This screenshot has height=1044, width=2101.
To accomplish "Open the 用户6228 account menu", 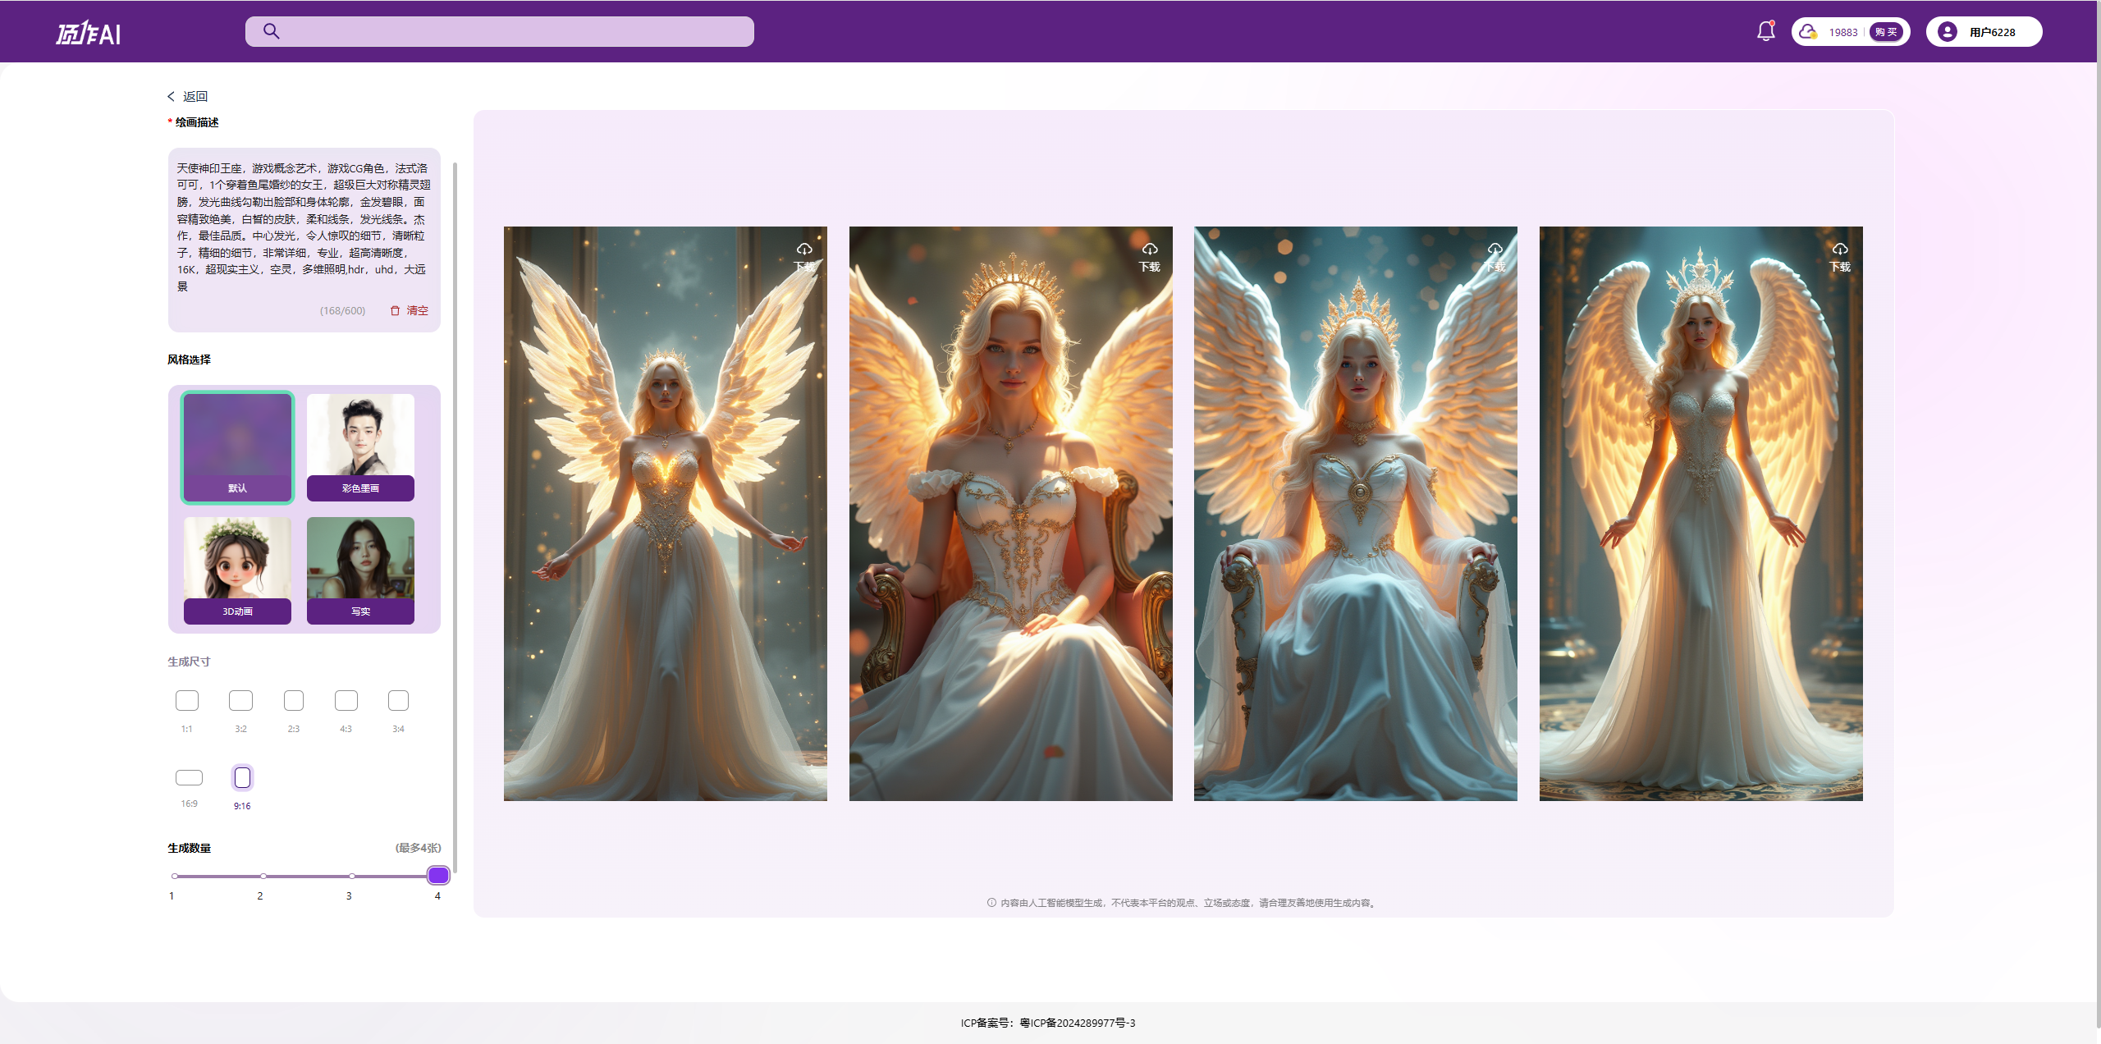I will click(1992, 32).
